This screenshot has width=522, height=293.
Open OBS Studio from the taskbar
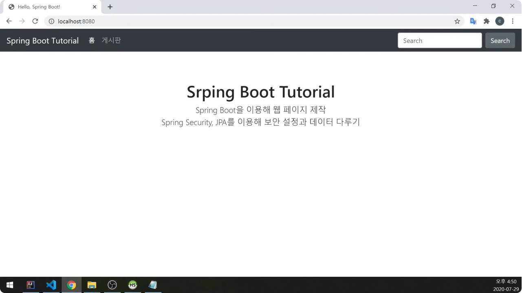[112, 285]
